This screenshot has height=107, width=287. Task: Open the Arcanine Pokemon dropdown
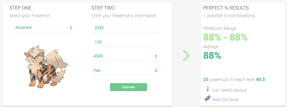click(x=43, y=28)
